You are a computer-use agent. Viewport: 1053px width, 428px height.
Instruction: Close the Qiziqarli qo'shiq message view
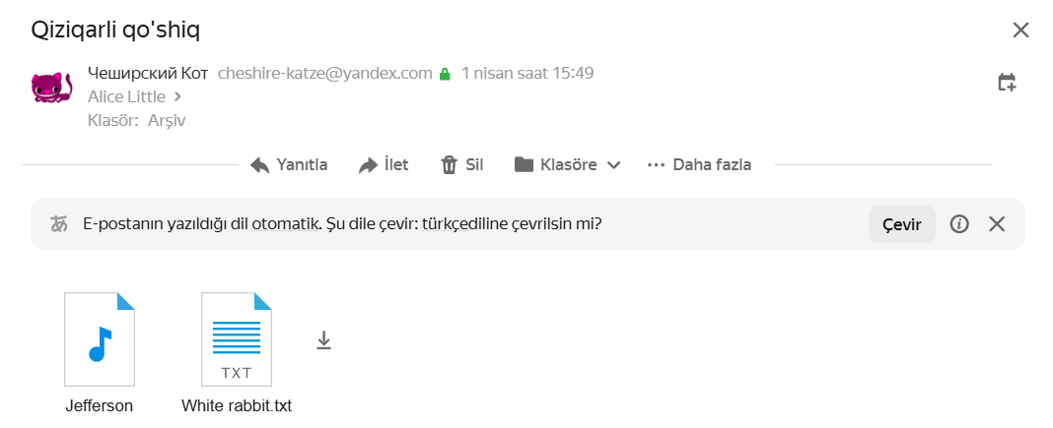click(x=1020, y=31)
